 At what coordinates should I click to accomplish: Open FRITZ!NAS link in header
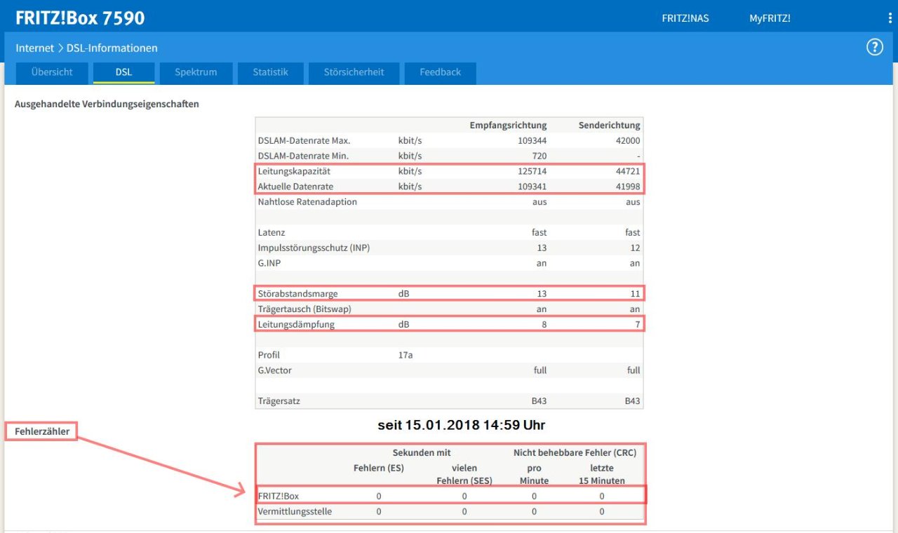[685, 18]
